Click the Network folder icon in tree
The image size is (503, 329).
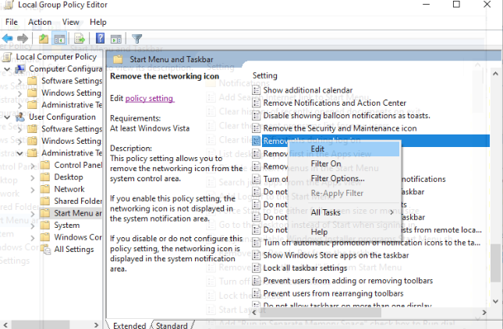pyautogui.click(x=45, y=189)
